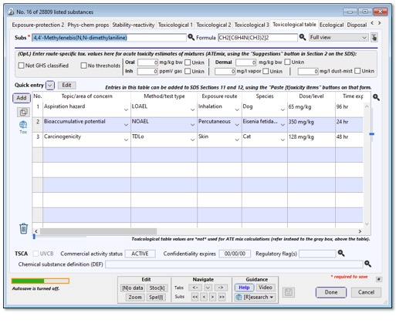396x323 pixels.
Task: Click the Done button
Action: [x=331, y=292]
